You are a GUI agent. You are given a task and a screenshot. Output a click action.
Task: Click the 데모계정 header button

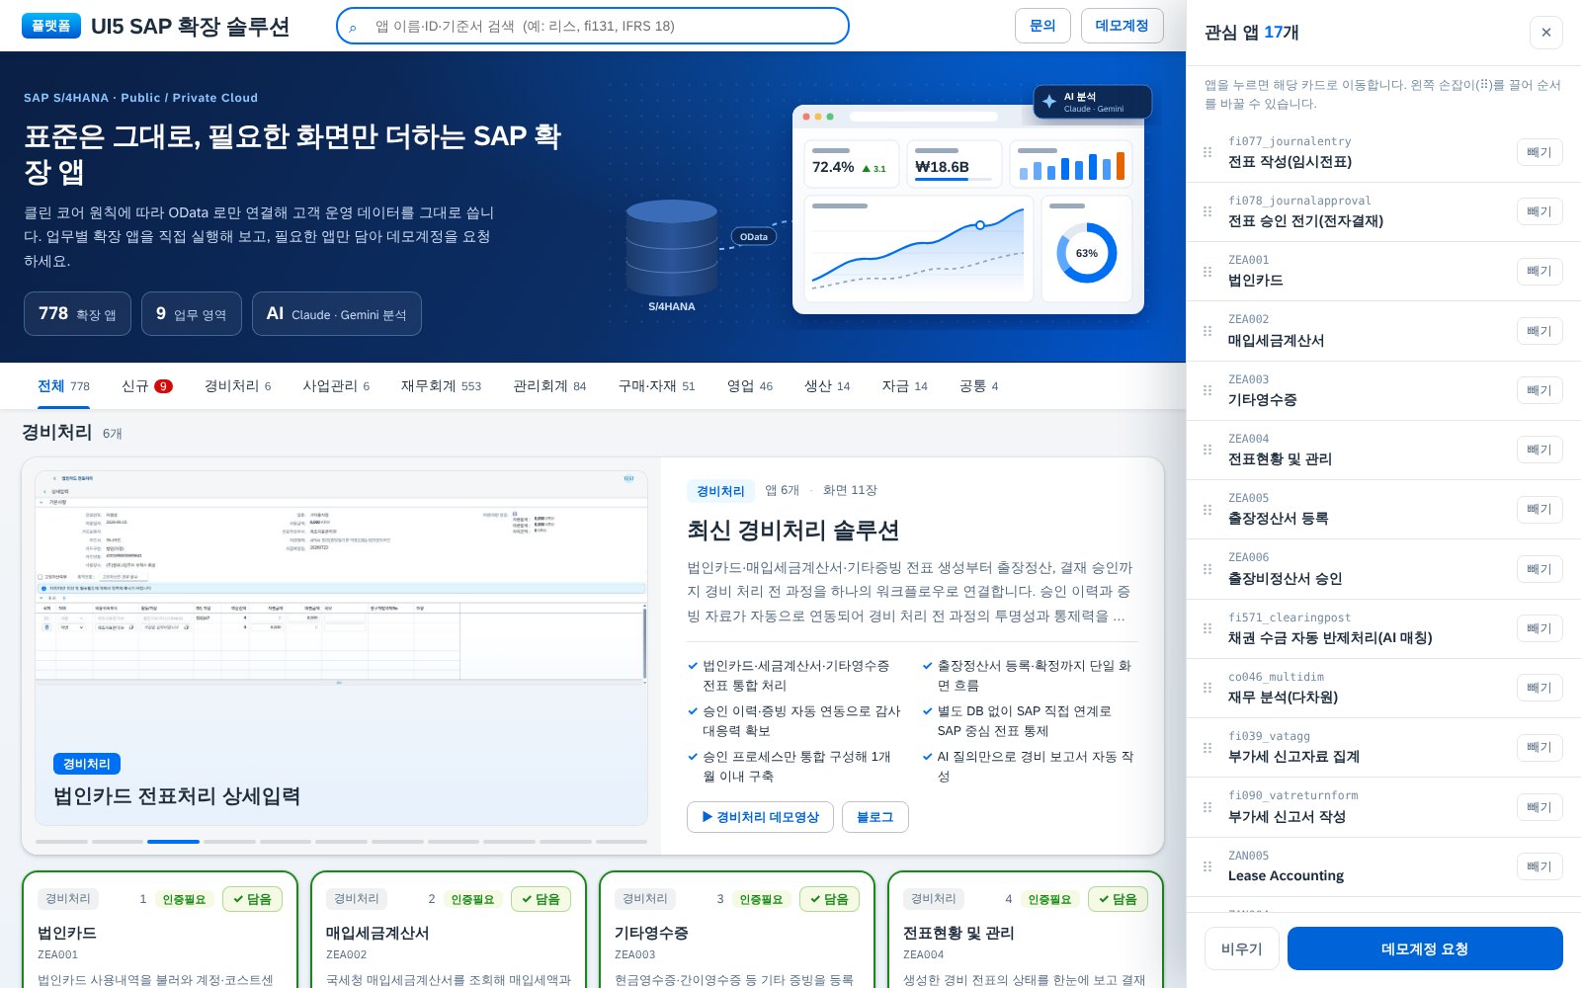(x=1122, y=26)
